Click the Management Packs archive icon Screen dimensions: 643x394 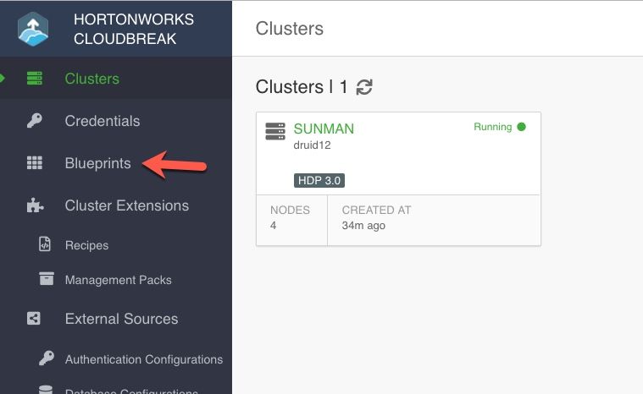pyautogui.click(x=46, y=280)
